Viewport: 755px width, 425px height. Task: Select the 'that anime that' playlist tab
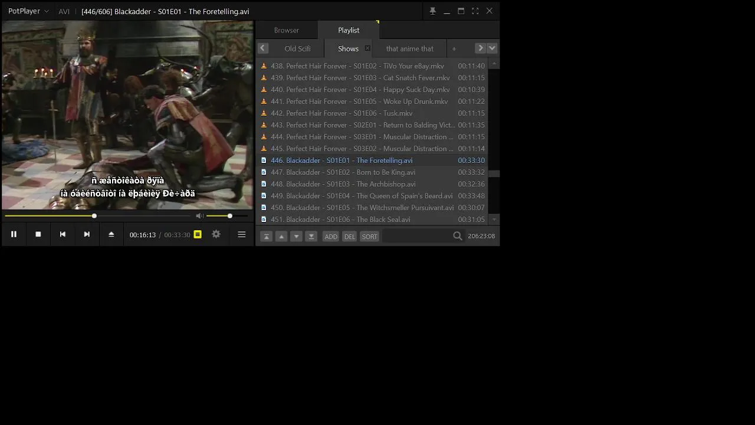click(410, 48)
